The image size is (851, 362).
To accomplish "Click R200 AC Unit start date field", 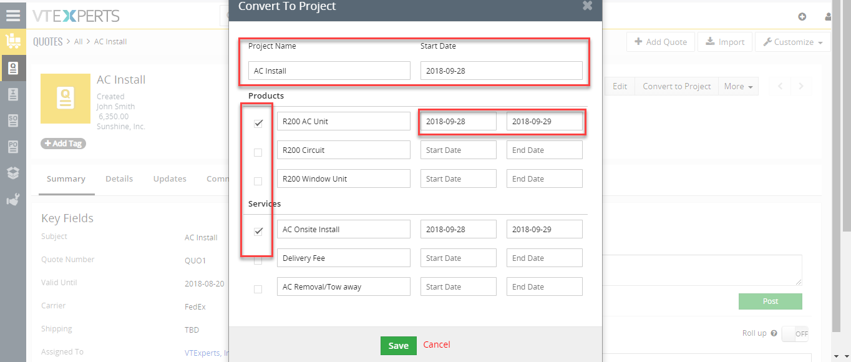I will point(459,121).
